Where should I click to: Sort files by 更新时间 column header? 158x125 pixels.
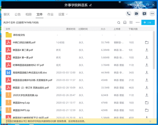tap(71, 29)
